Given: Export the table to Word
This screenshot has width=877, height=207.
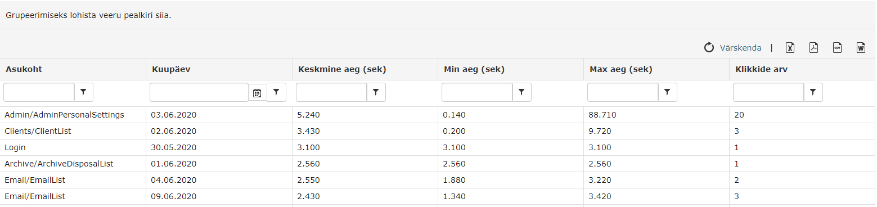Looking at the screenshot, I should (861, 48).
